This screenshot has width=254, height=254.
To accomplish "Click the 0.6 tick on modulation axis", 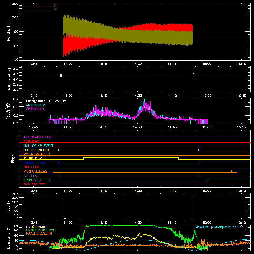I will 16,99.
